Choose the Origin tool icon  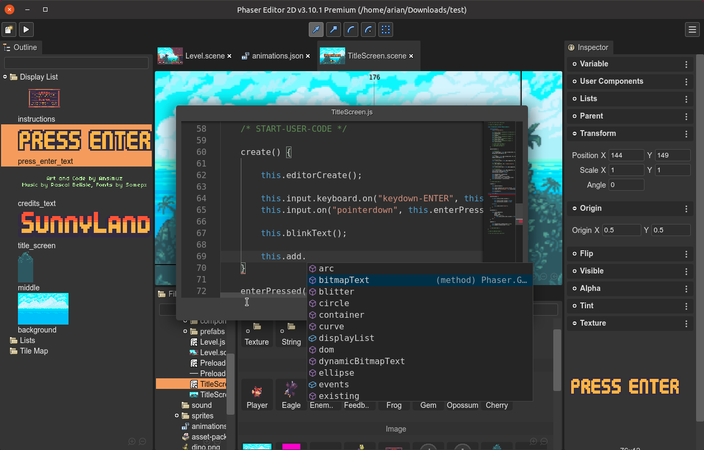(368, 30)
